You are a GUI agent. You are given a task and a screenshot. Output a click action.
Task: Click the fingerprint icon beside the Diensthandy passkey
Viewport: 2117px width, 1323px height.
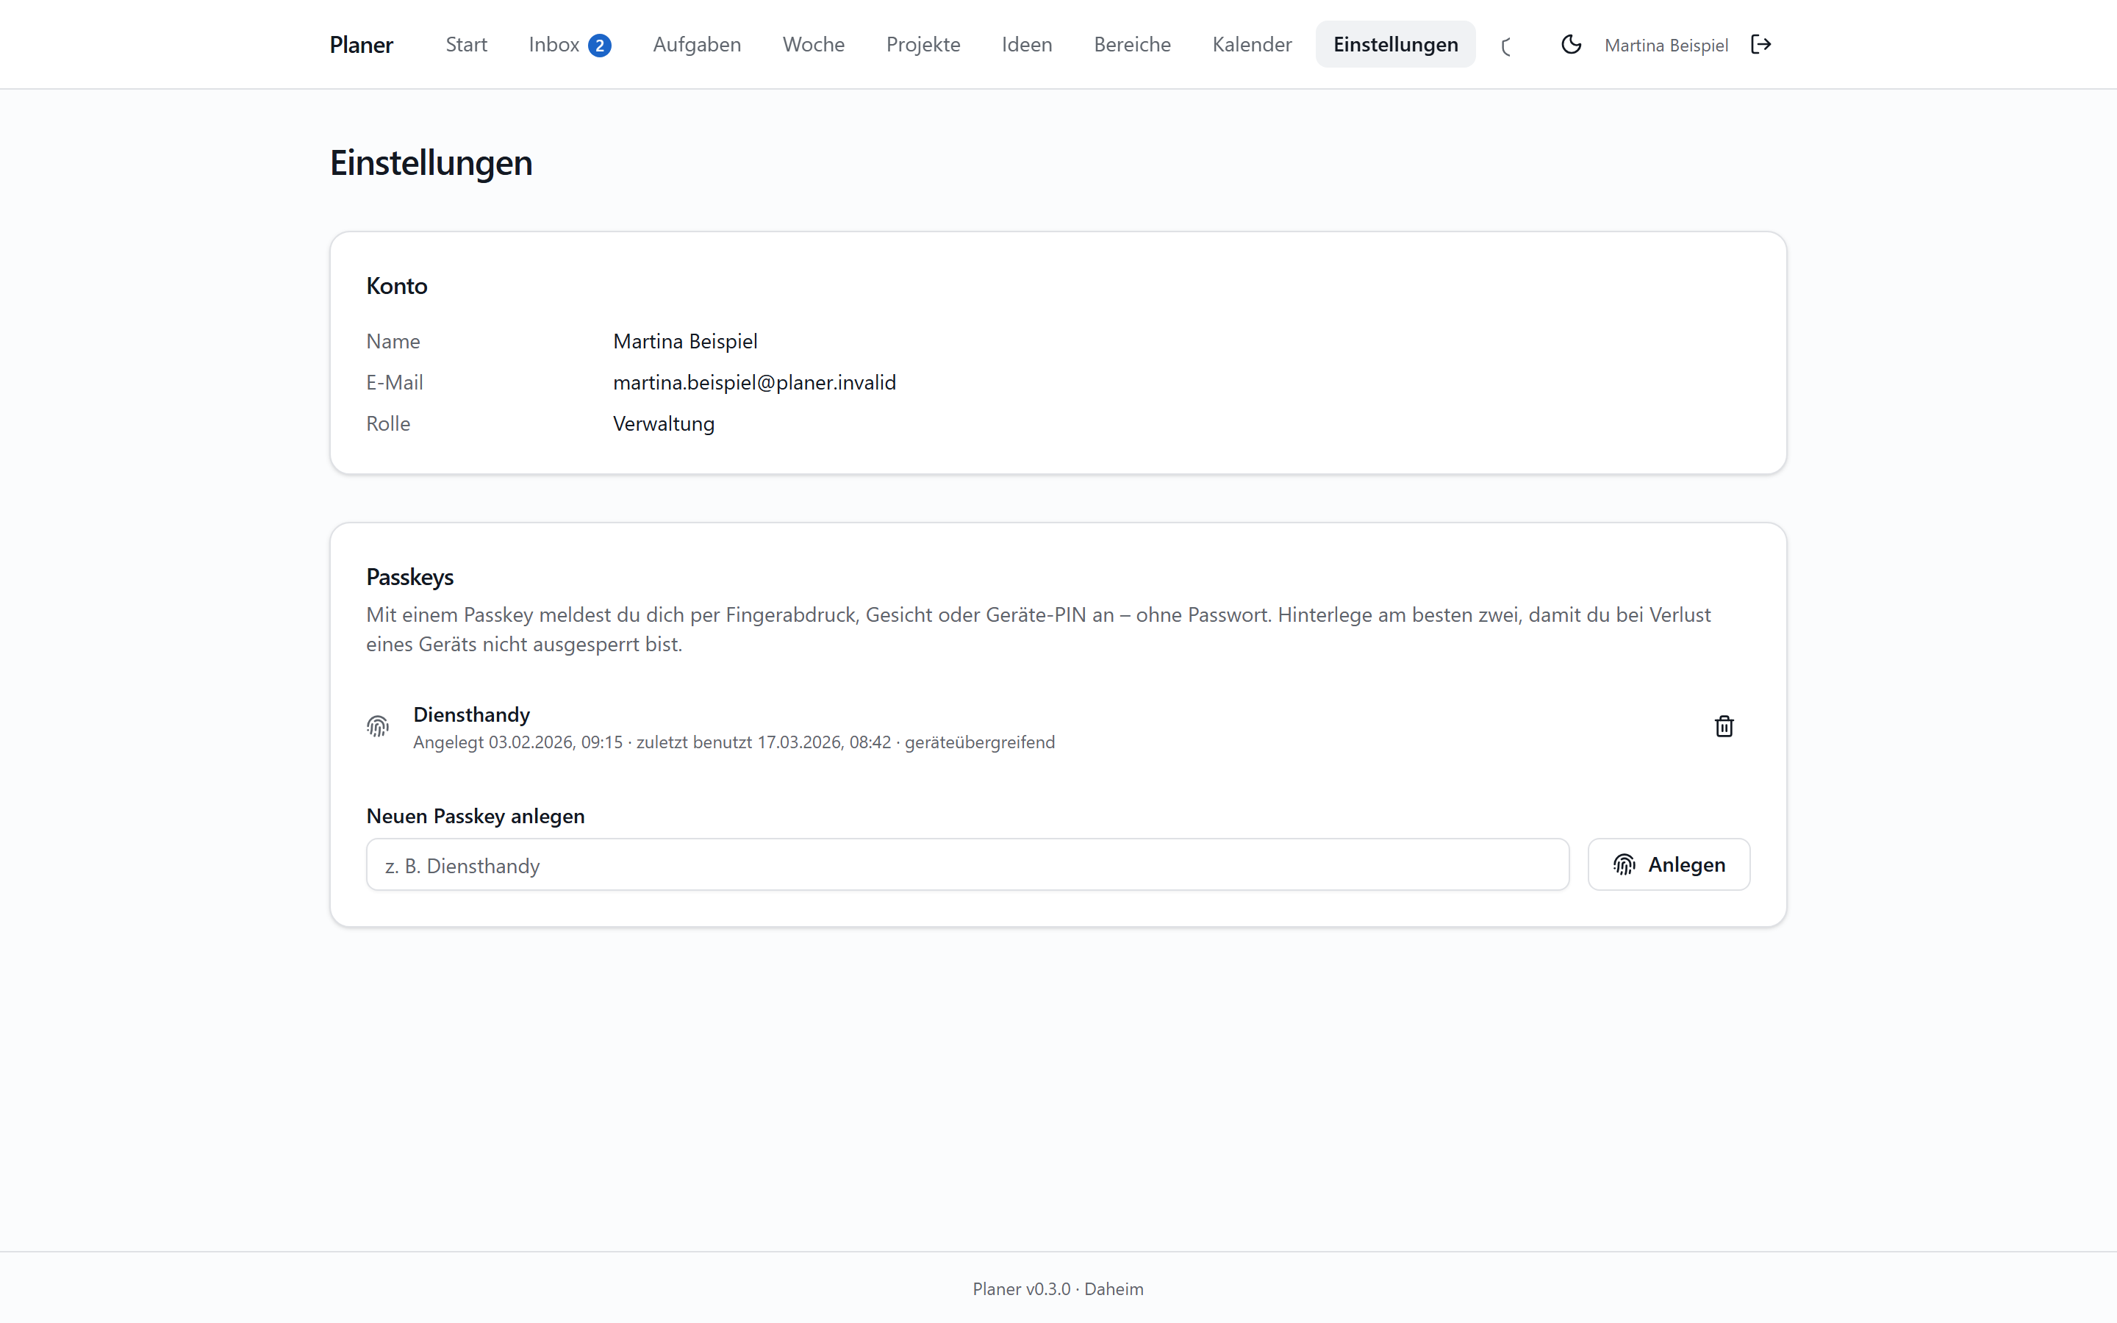click(x=378, y=726)
